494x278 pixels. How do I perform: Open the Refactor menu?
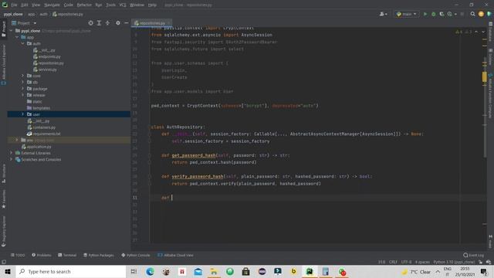tap(84, 5)
